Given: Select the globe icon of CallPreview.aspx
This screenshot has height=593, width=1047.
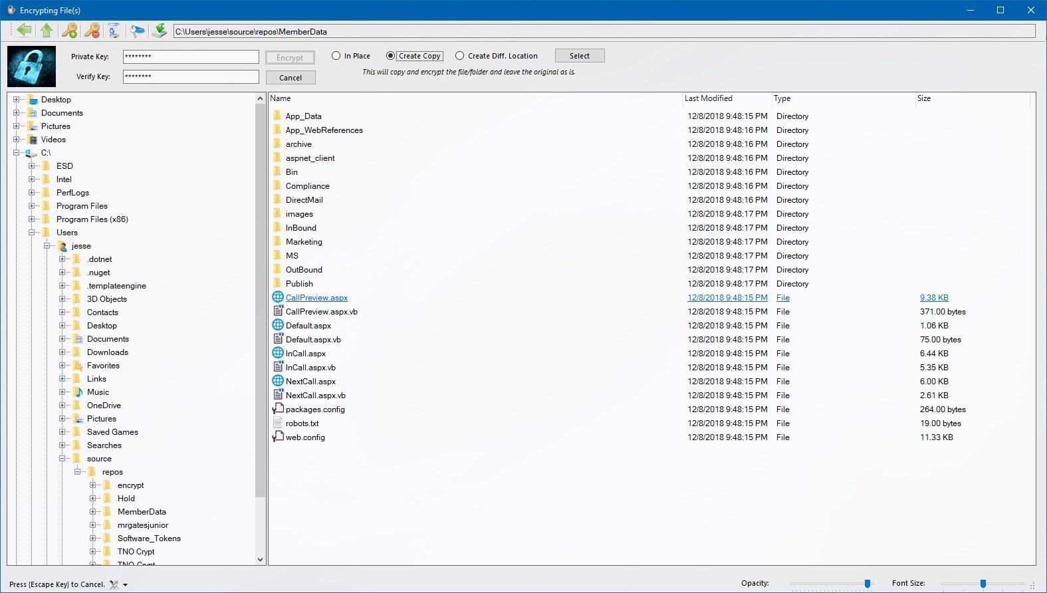Looking at the screenshot, I should pyautogui.click(x=278, y=297).
